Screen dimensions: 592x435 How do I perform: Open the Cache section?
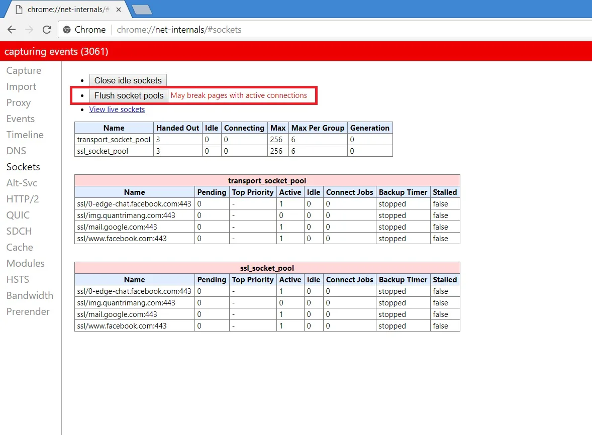(20, 247)
